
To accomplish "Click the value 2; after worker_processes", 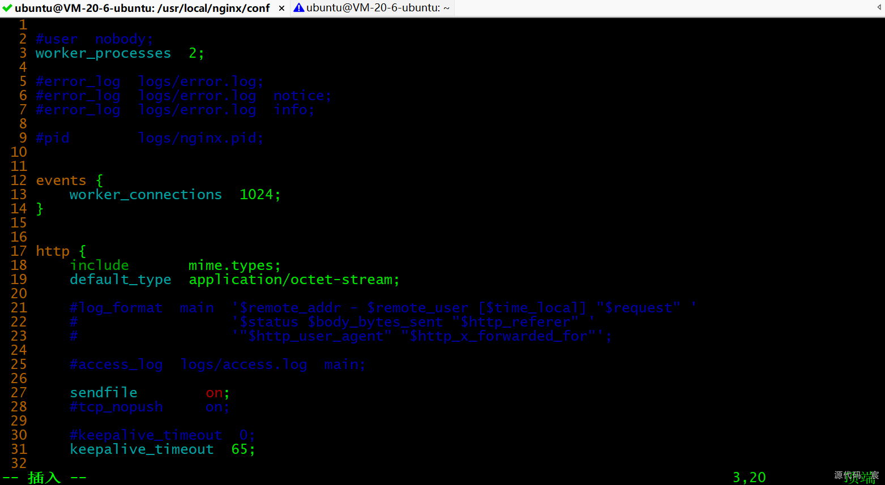I will [x=196, y=53].
